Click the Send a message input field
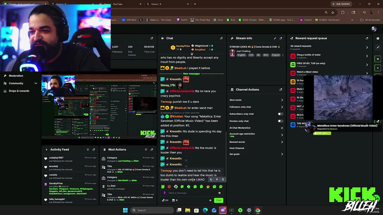Screen dimensions: 383x215 tap(191, 193)
